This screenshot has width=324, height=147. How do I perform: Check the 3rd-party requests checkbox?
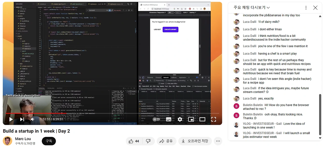pyautogui.click(x=154, y=89)
